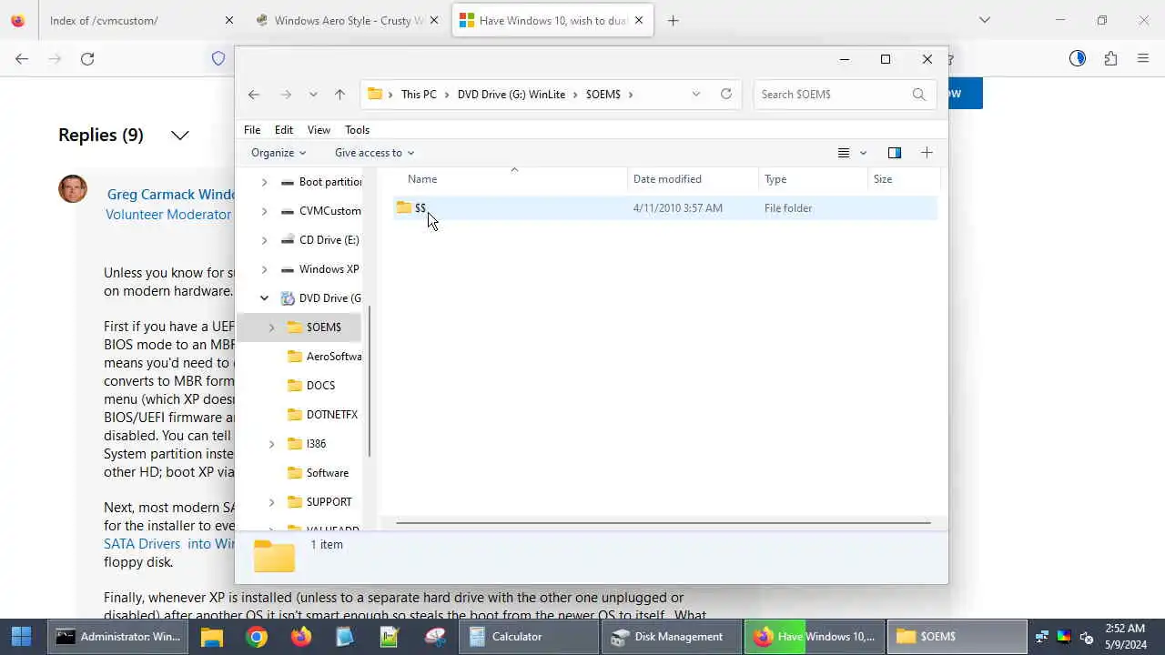
Task: Open Firefox application menu
Action: 1143,58
